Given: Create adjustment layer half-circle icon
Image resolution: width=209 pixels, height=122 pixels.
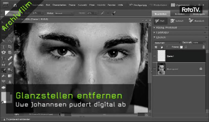Looking at the screenshot, I should point(161,47).
